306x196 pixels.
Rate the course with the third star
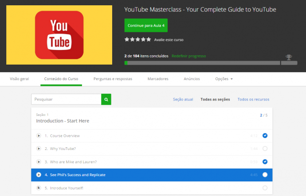tap(138, 39)
